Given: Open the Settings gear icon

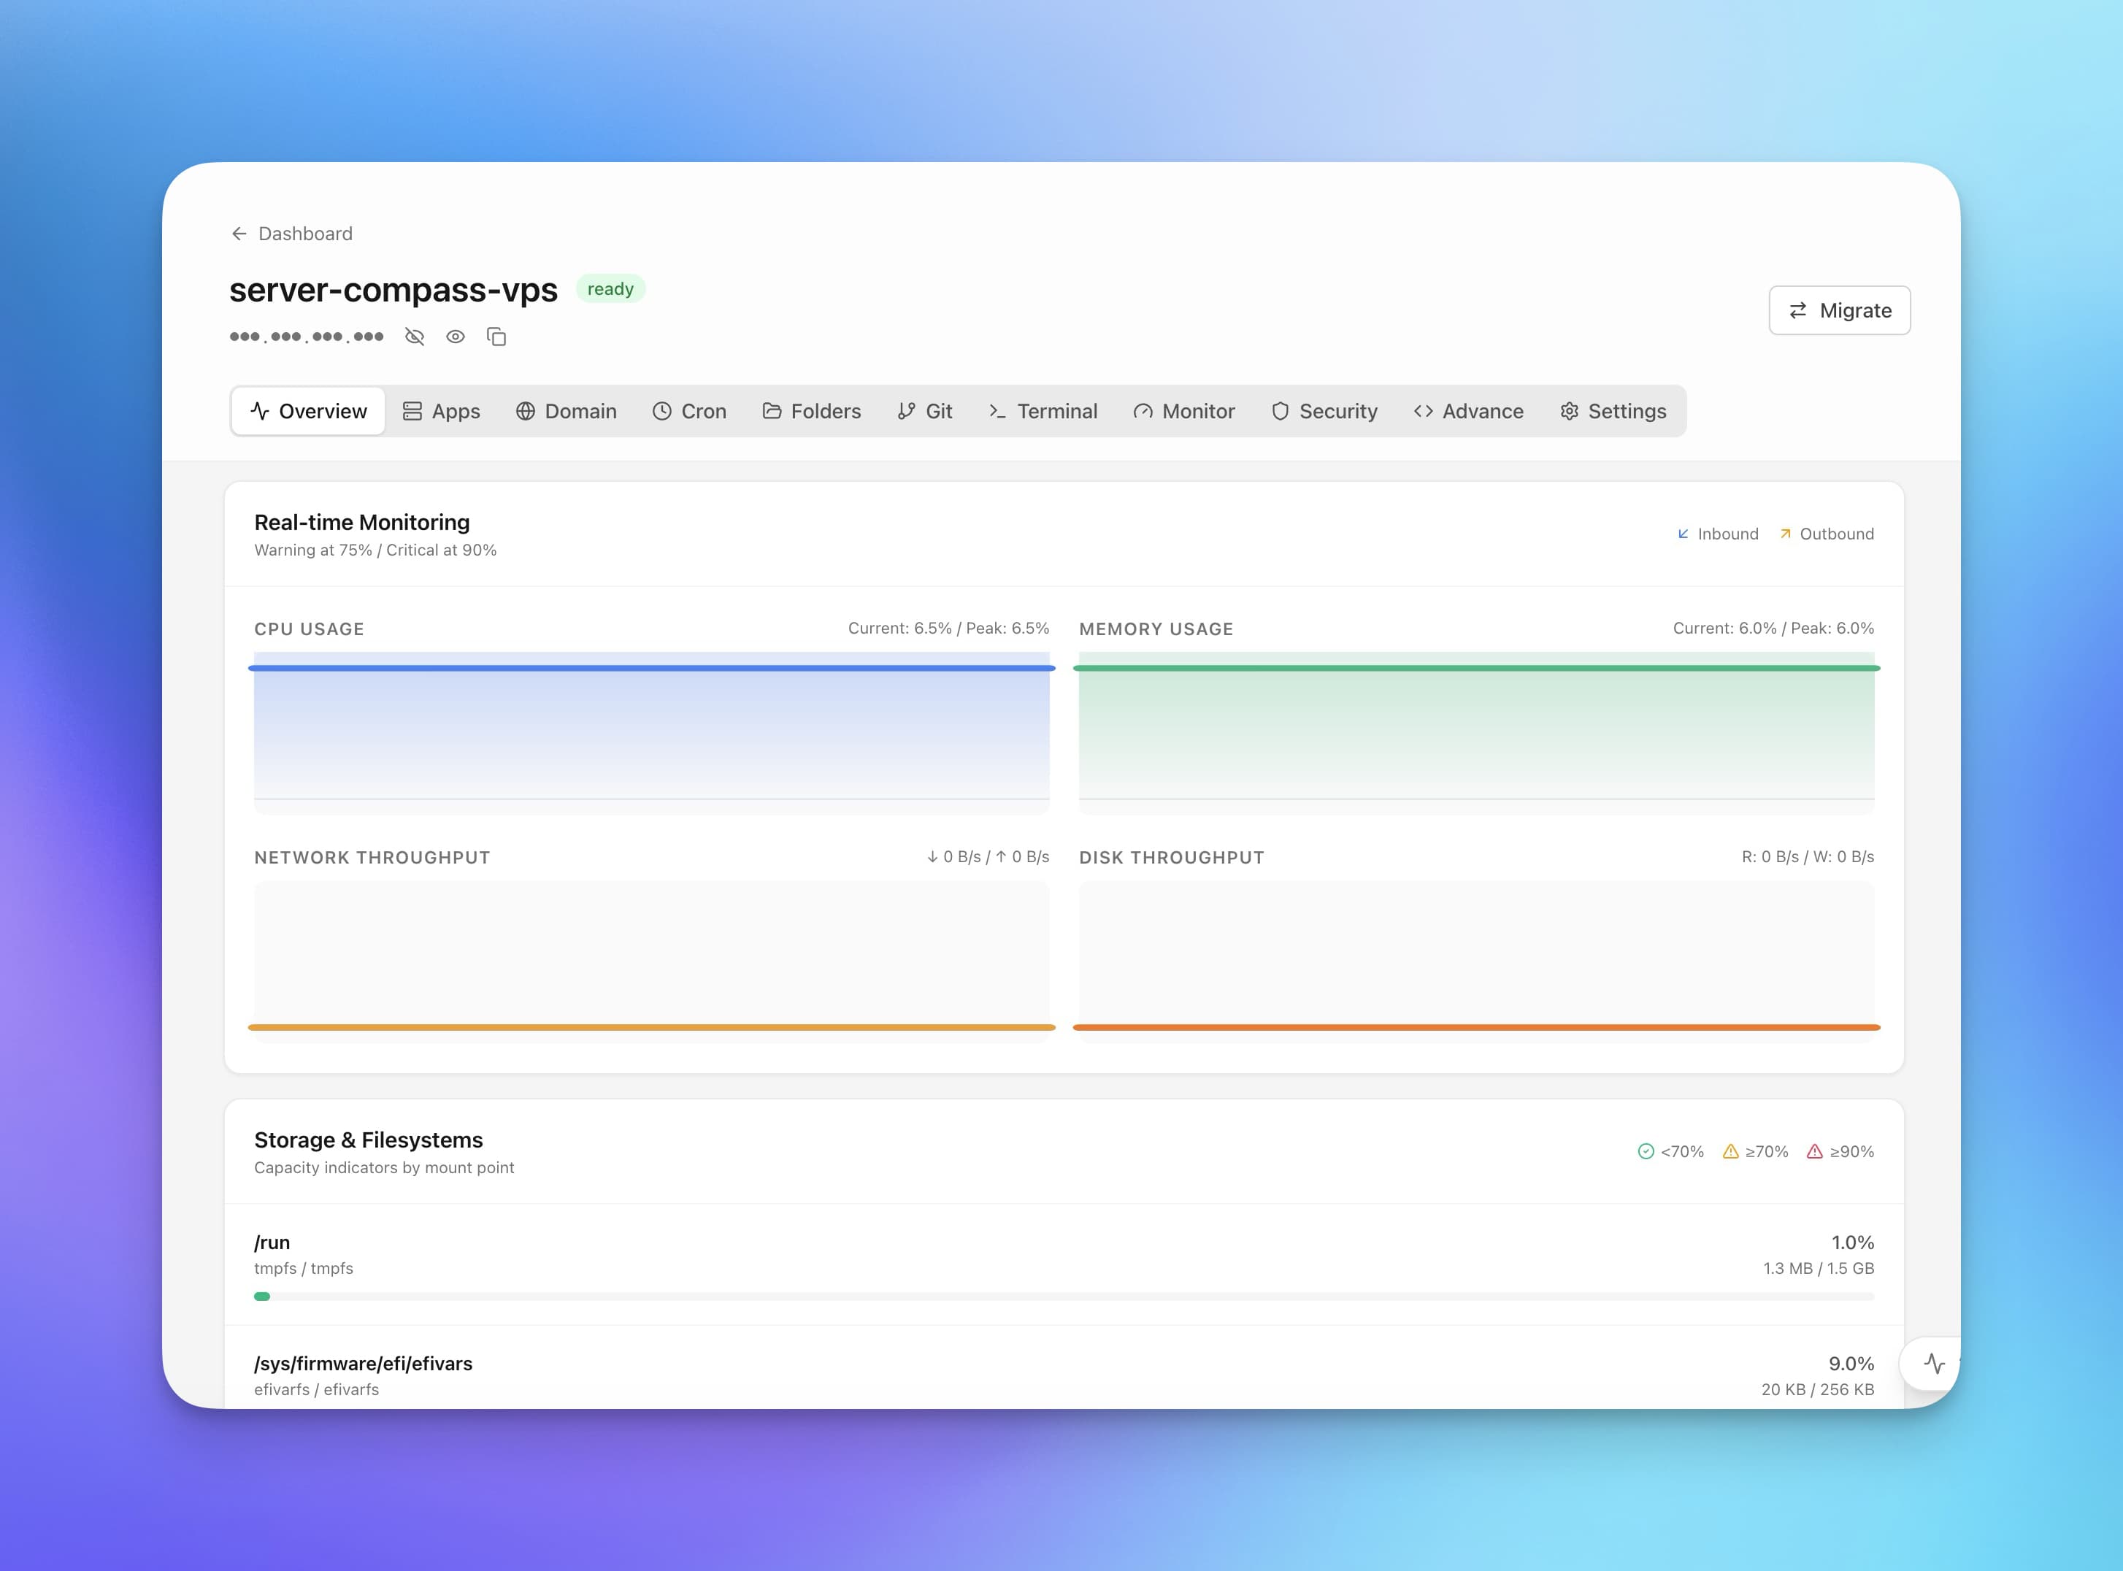Looking at the screenshot, I should (1569, 411).
